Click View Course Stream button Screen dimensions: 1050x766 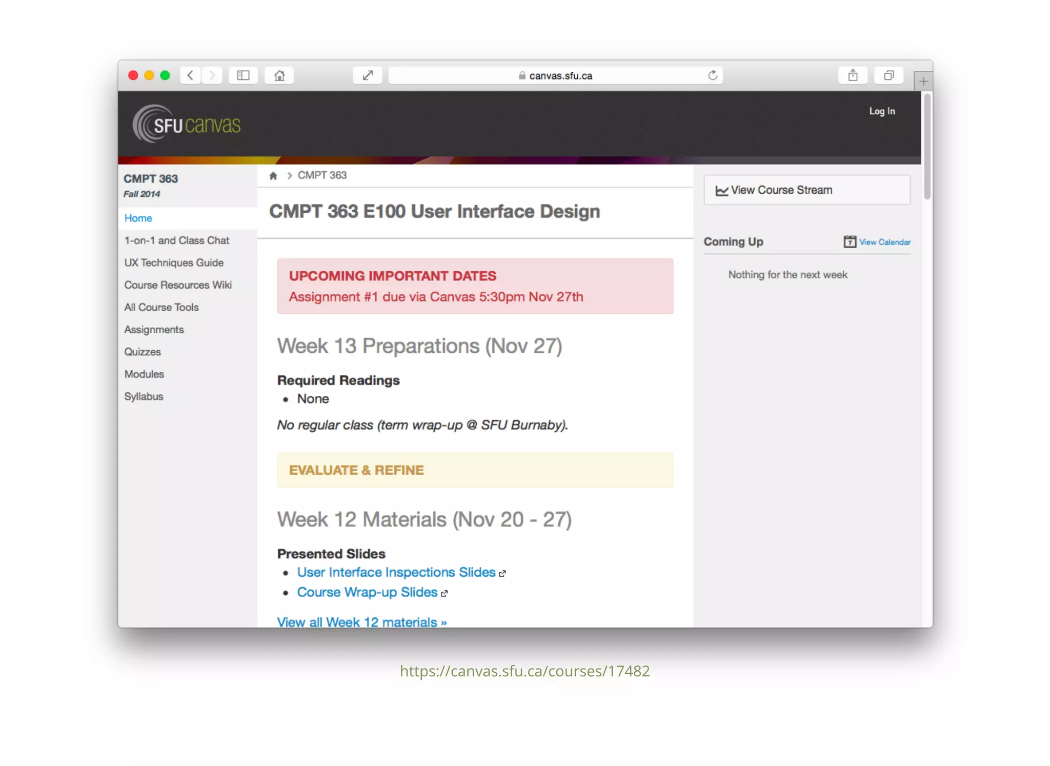tap(807, 190)
